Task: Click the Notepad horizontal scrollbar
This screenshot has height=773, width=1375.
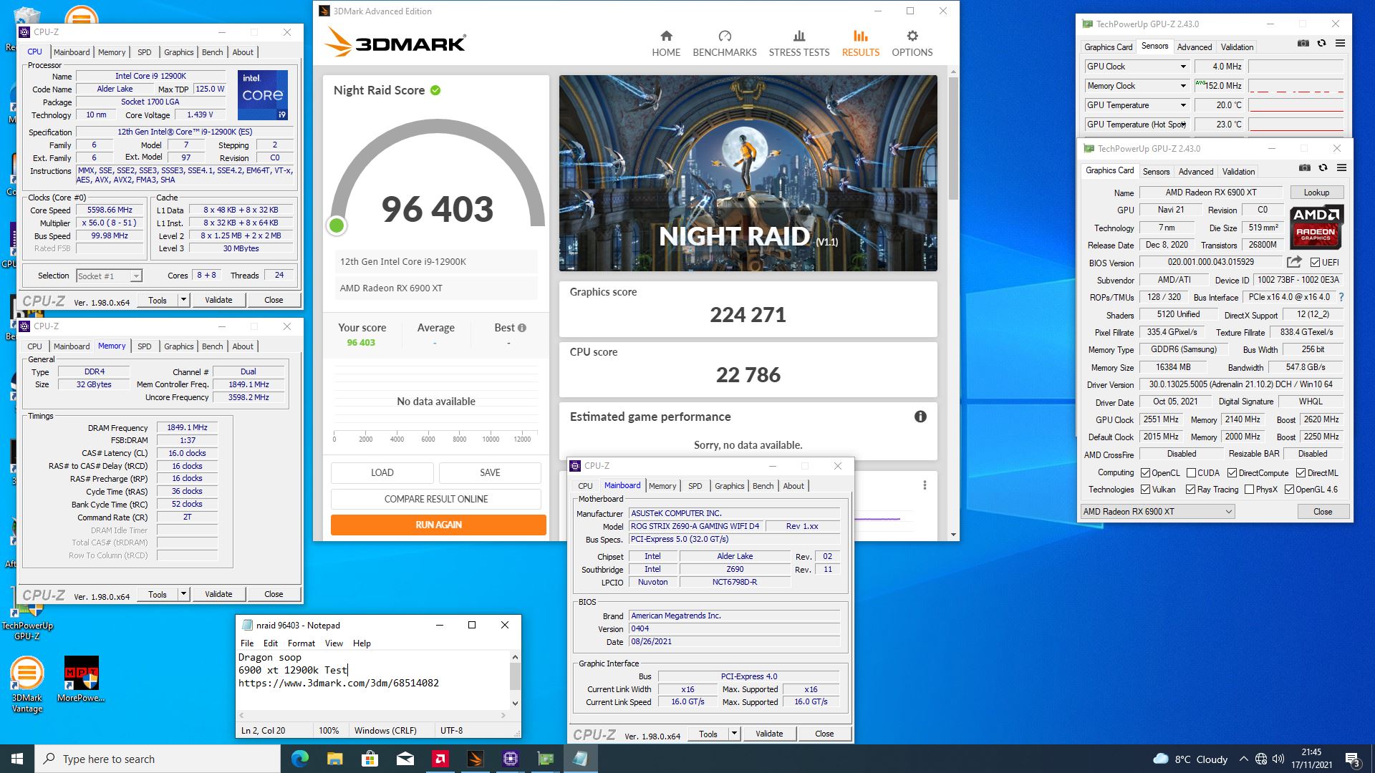Action: point(372,715)
